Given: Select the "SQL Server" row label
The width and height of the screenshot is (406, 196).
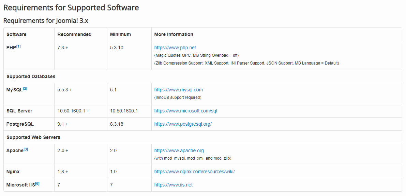Looking at the screenshot, I should coord(19,111).
